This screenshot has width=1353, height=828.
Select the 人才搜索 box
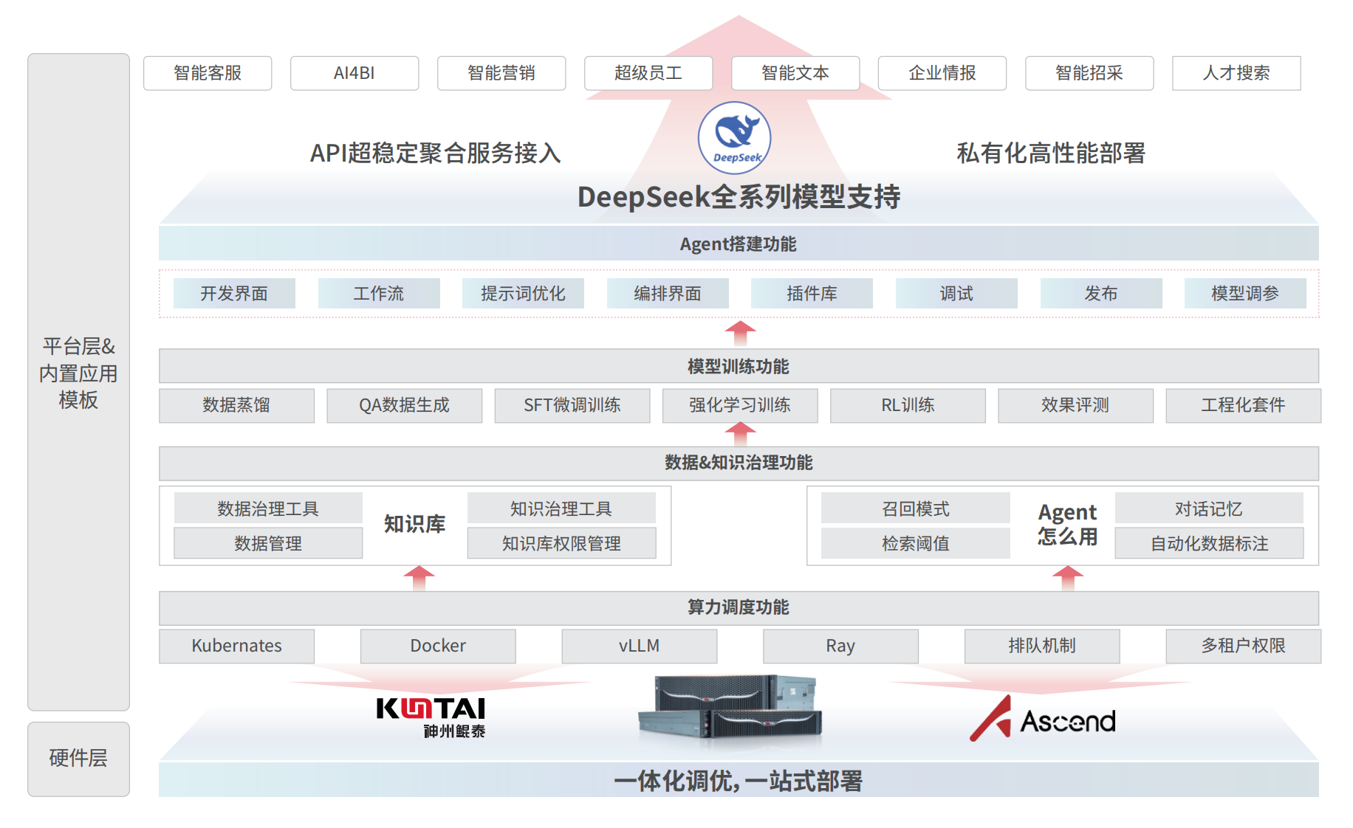coord(1236,73)
